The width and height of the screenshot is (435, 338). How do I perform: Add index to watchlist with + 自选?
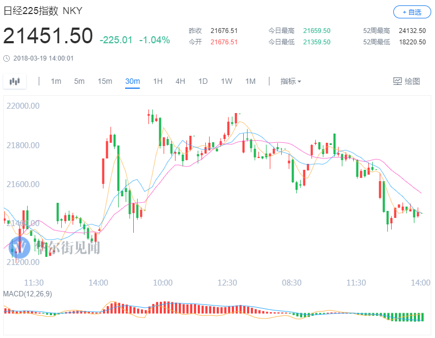pos(412,12)
